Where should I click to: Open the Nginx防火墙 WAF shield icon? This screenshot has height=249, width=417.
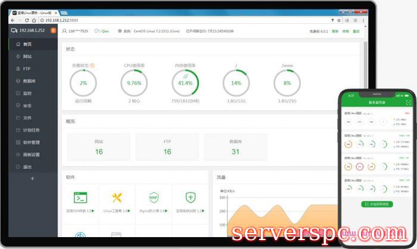[x=154, y=197]
